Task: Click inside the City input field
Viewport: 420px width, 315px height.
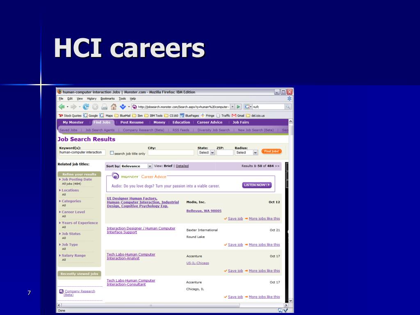Action: (171, 153)
